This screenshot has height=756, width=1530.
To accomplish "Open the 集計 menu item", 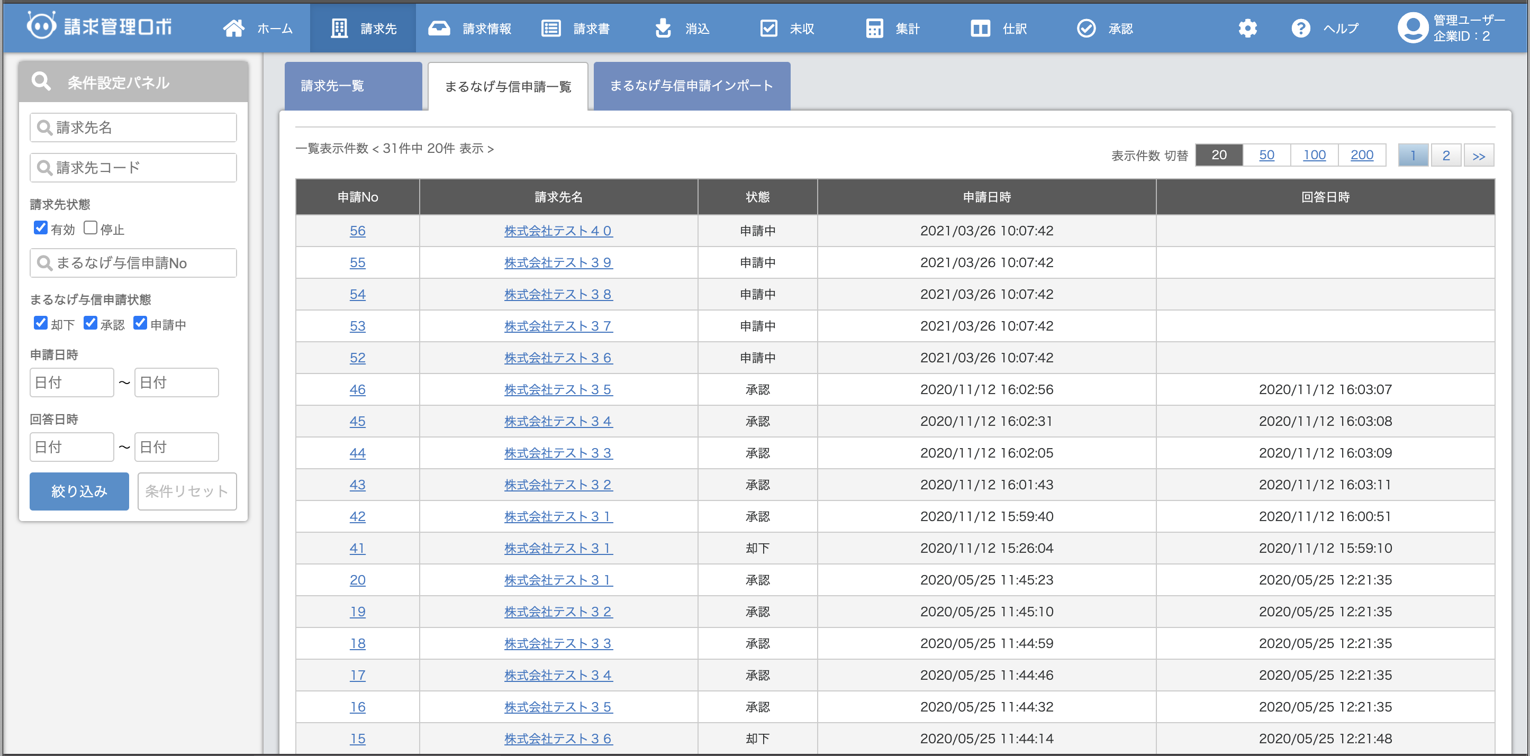I will [908, 29].
